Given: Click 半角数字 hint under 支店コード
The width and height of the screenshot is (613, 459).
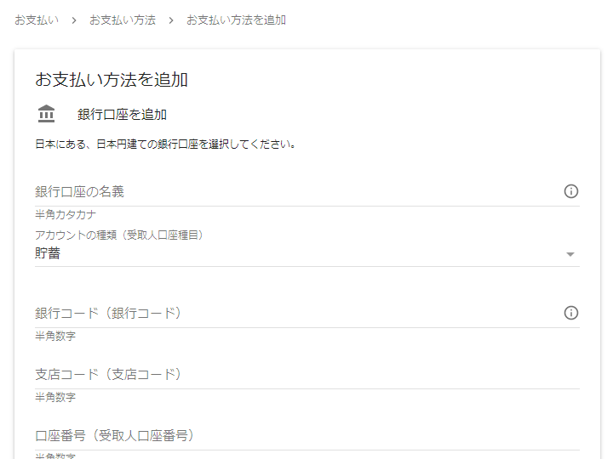Looking at the screenshot, I should coord(55,397).
